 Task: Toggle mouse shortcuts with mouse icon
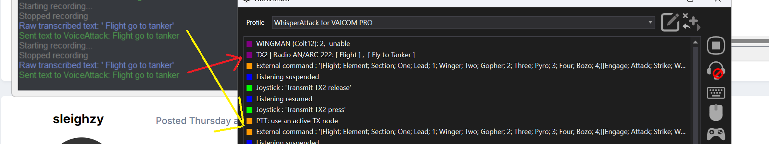click(716, 113)
